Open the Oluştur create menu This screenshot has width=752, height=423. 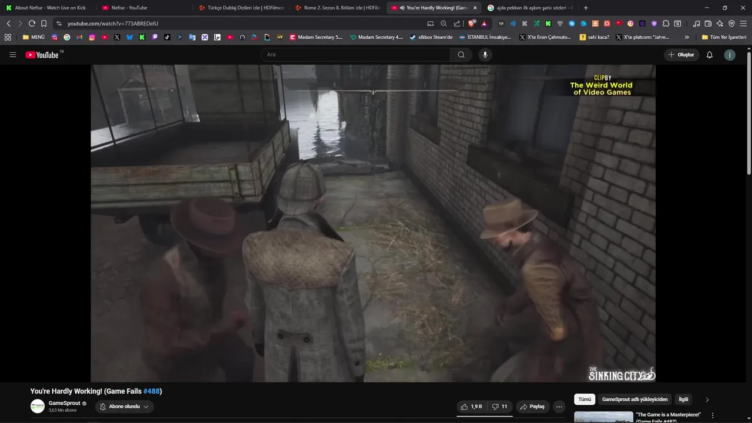[x=681, y=55]
